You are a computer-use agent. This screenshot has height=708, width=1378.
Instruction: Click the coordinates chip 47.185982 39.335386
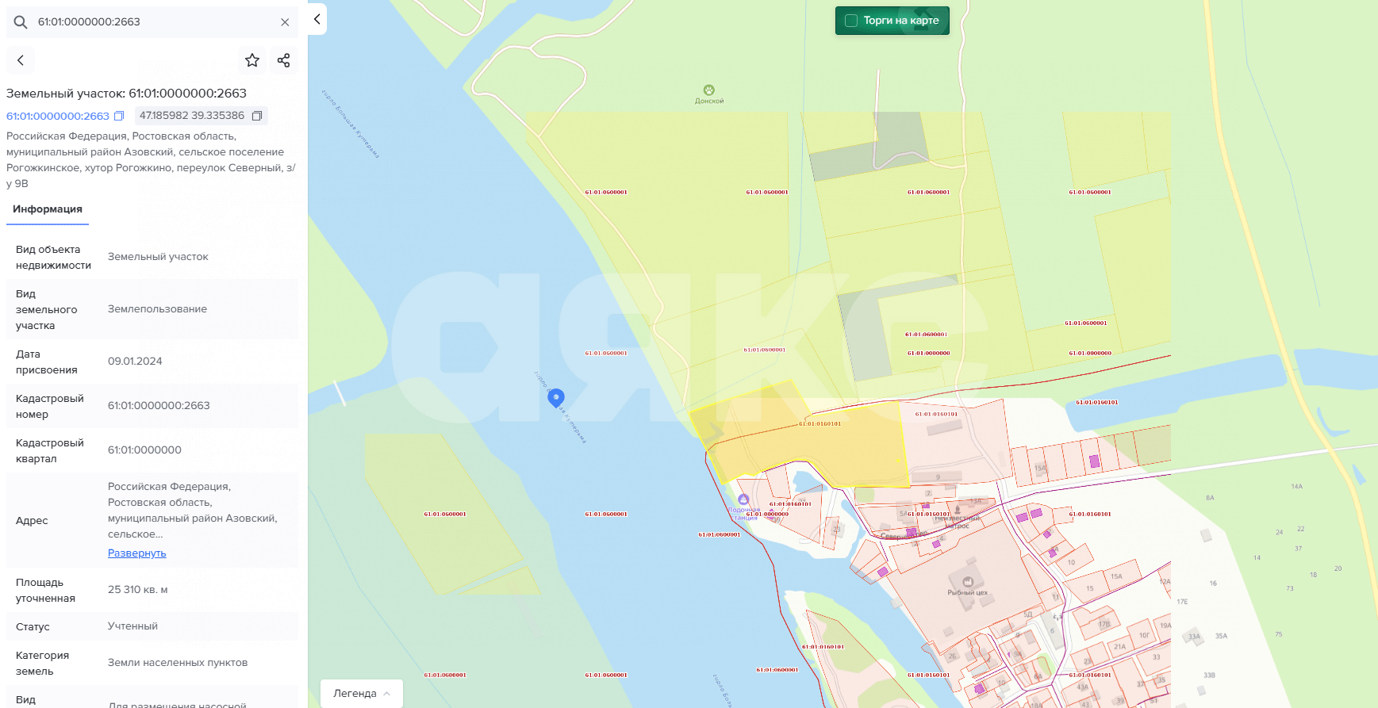coord(192,116)
